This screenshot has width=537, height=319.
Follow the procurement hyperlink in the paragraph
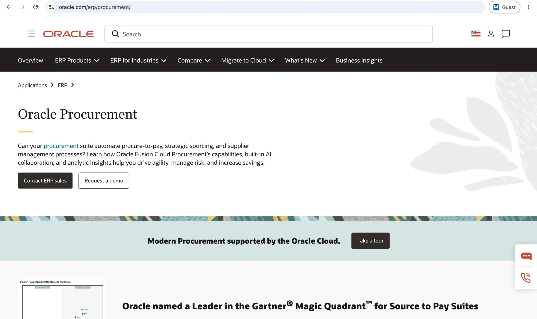tap(61, 146)
